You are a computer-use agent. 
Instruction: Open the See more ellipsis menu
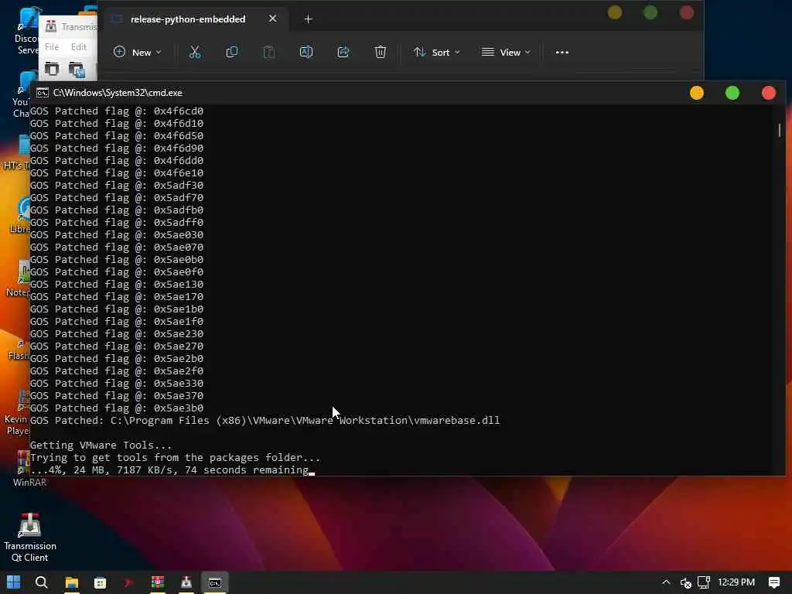coord(562,52)
